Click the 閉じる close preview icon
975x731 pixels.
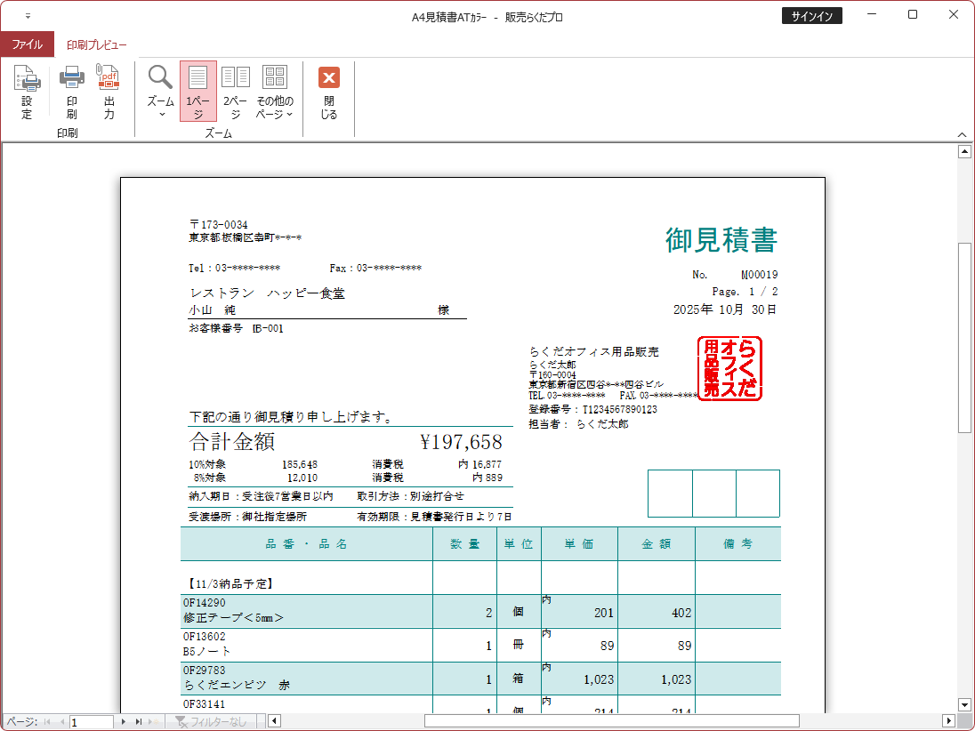click(x=329, y=92)
